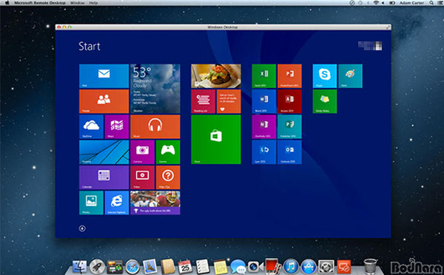Open the Sports news football tile
This screenshot has width=444, height=275.
(155, 203)
